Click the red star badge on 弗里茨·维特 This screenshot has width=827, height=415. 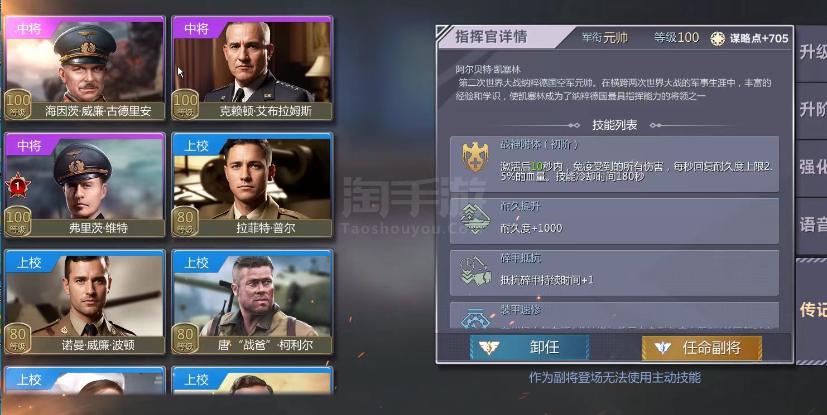point(17,186)
